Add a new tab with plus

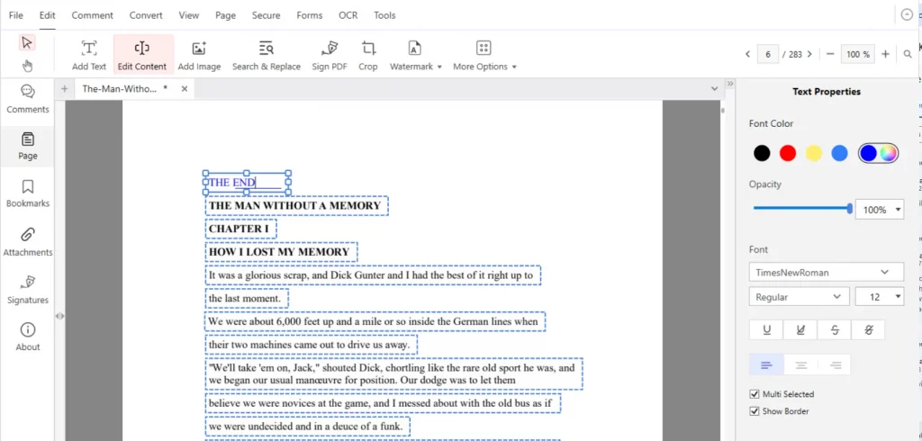pyautogui.click(x=65, y=89)
